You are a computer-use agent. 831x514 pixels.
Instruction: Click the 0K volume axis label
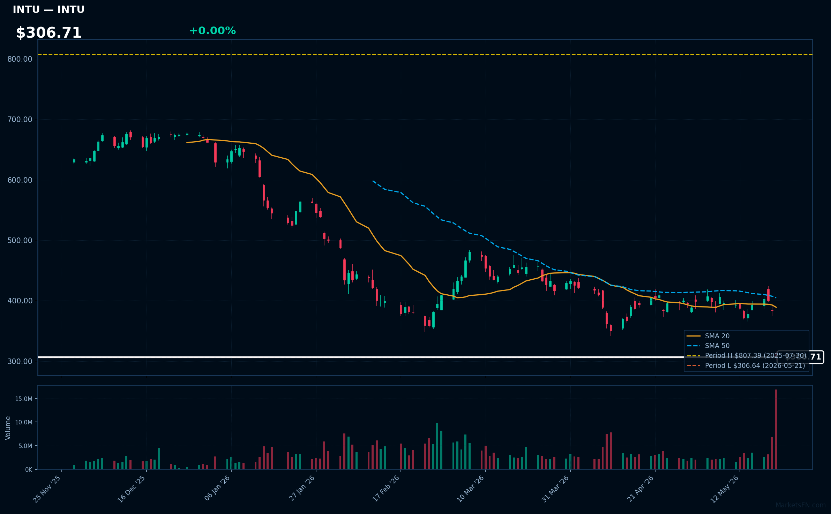coord(29,470)
